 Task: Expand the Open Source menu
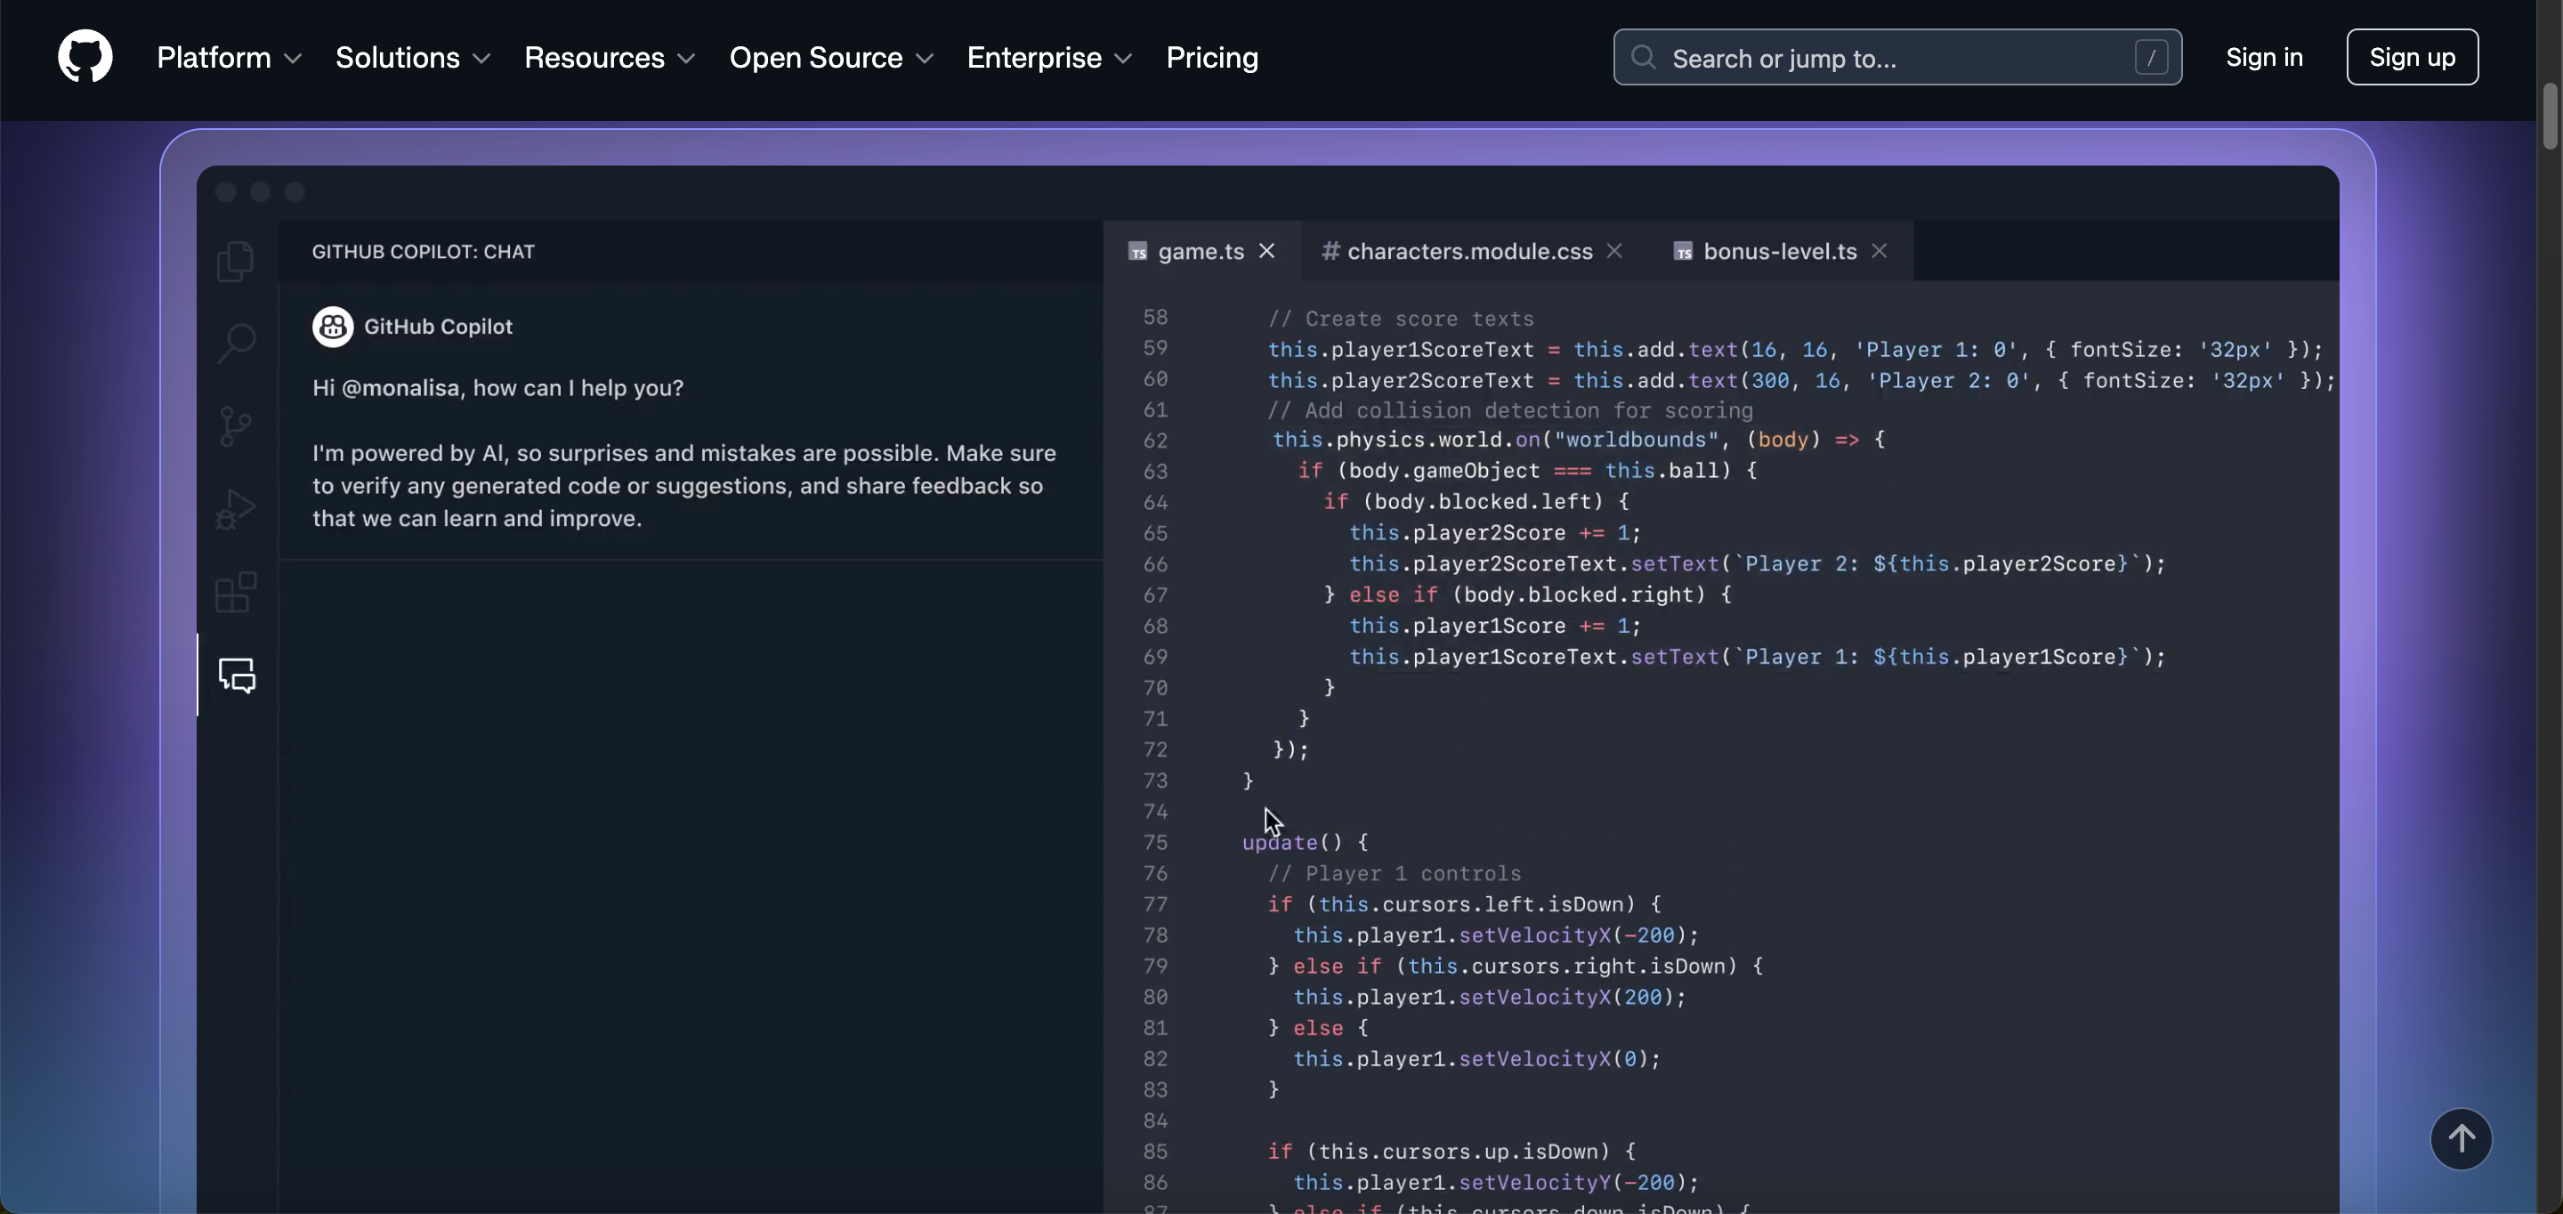point(832,58)
